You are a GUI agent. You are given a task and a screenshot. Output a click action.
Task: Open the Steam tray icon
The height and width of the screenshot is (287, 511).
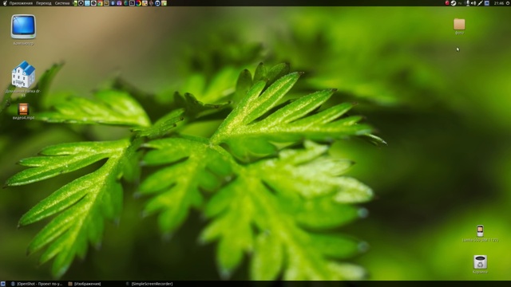[454, 3]
